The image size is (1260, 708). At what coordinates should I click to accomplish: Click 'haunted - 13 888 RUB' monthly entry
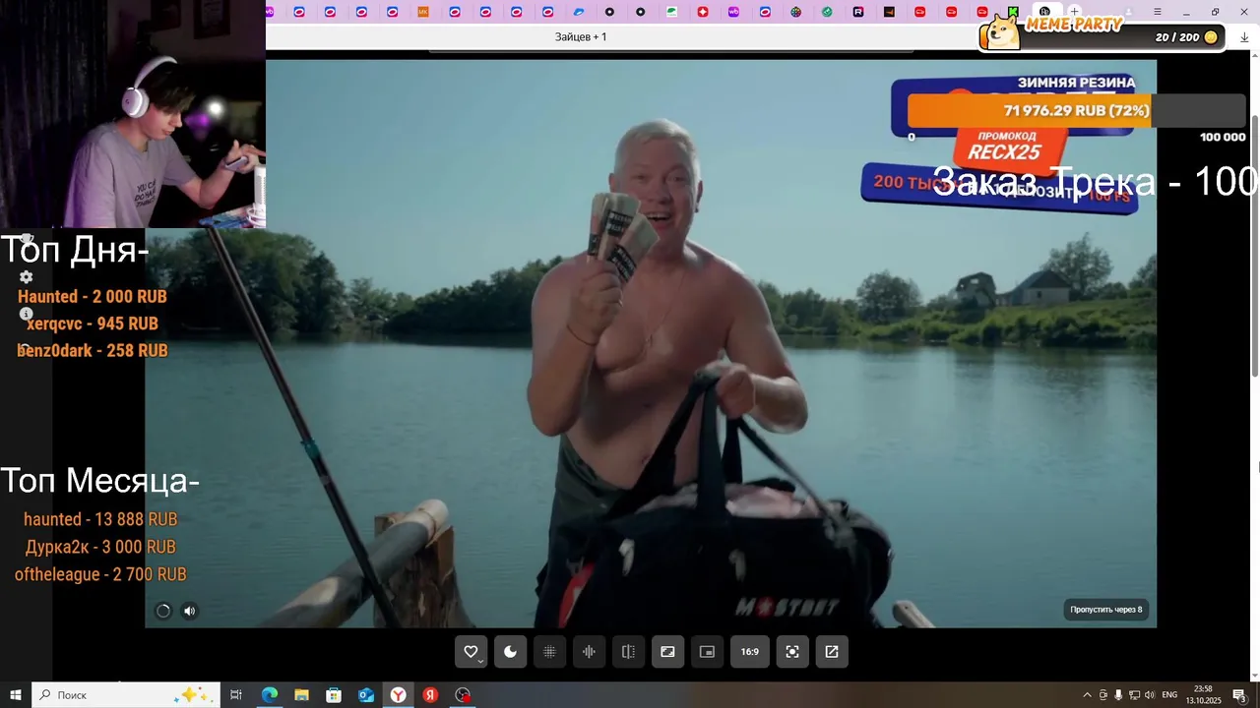100,519
